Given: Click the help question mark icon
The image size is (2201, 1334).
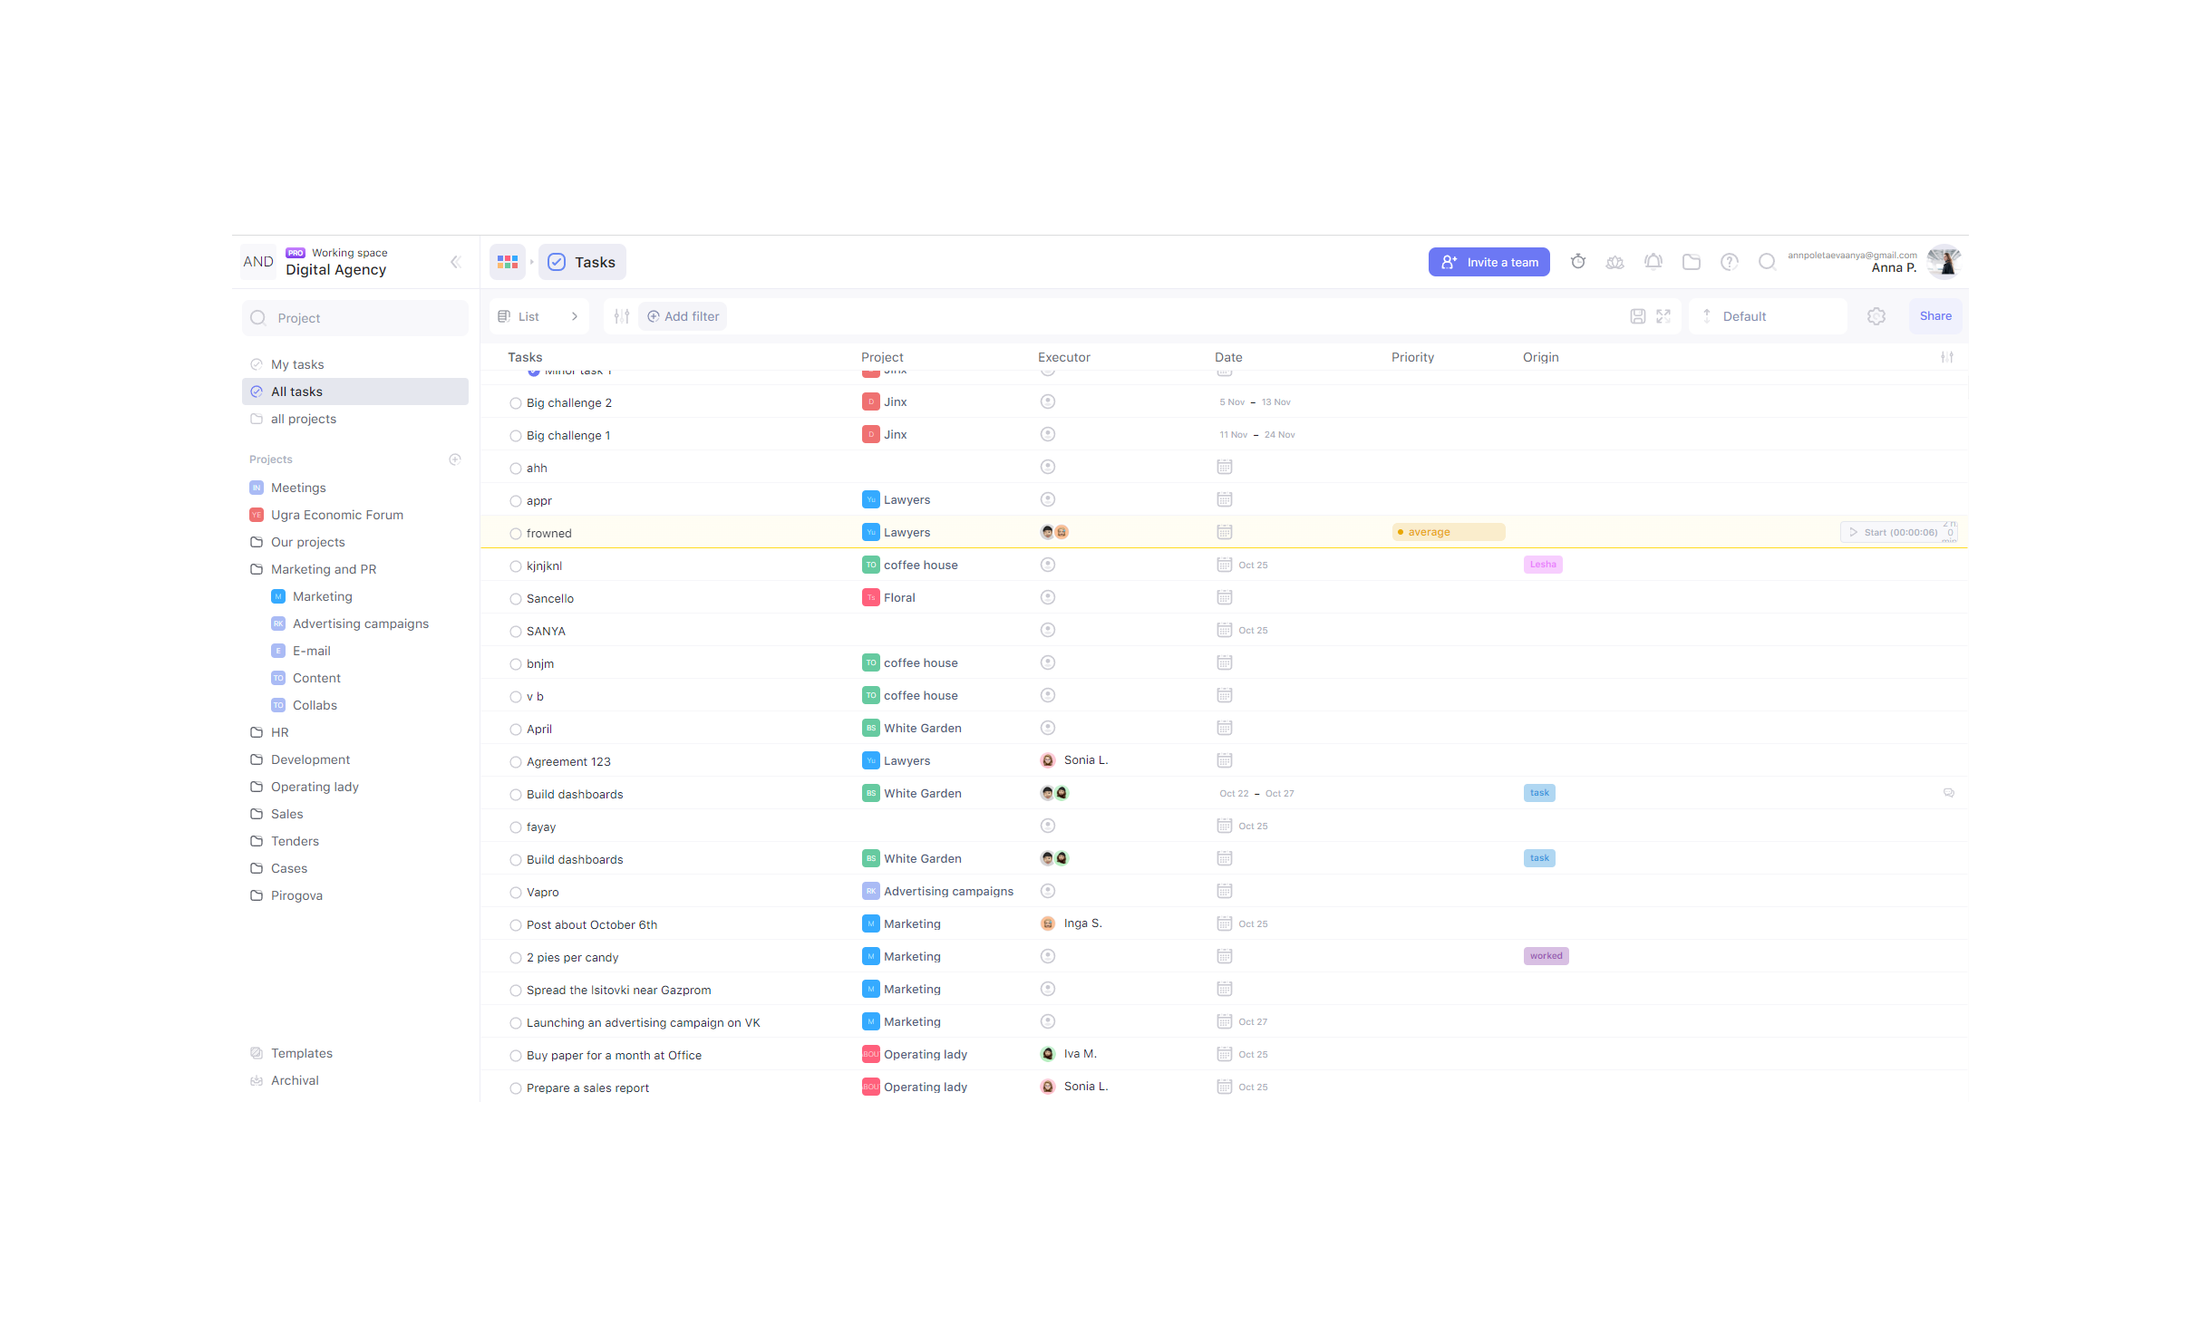Looking at the screenshot, I should pos(1729,262).
